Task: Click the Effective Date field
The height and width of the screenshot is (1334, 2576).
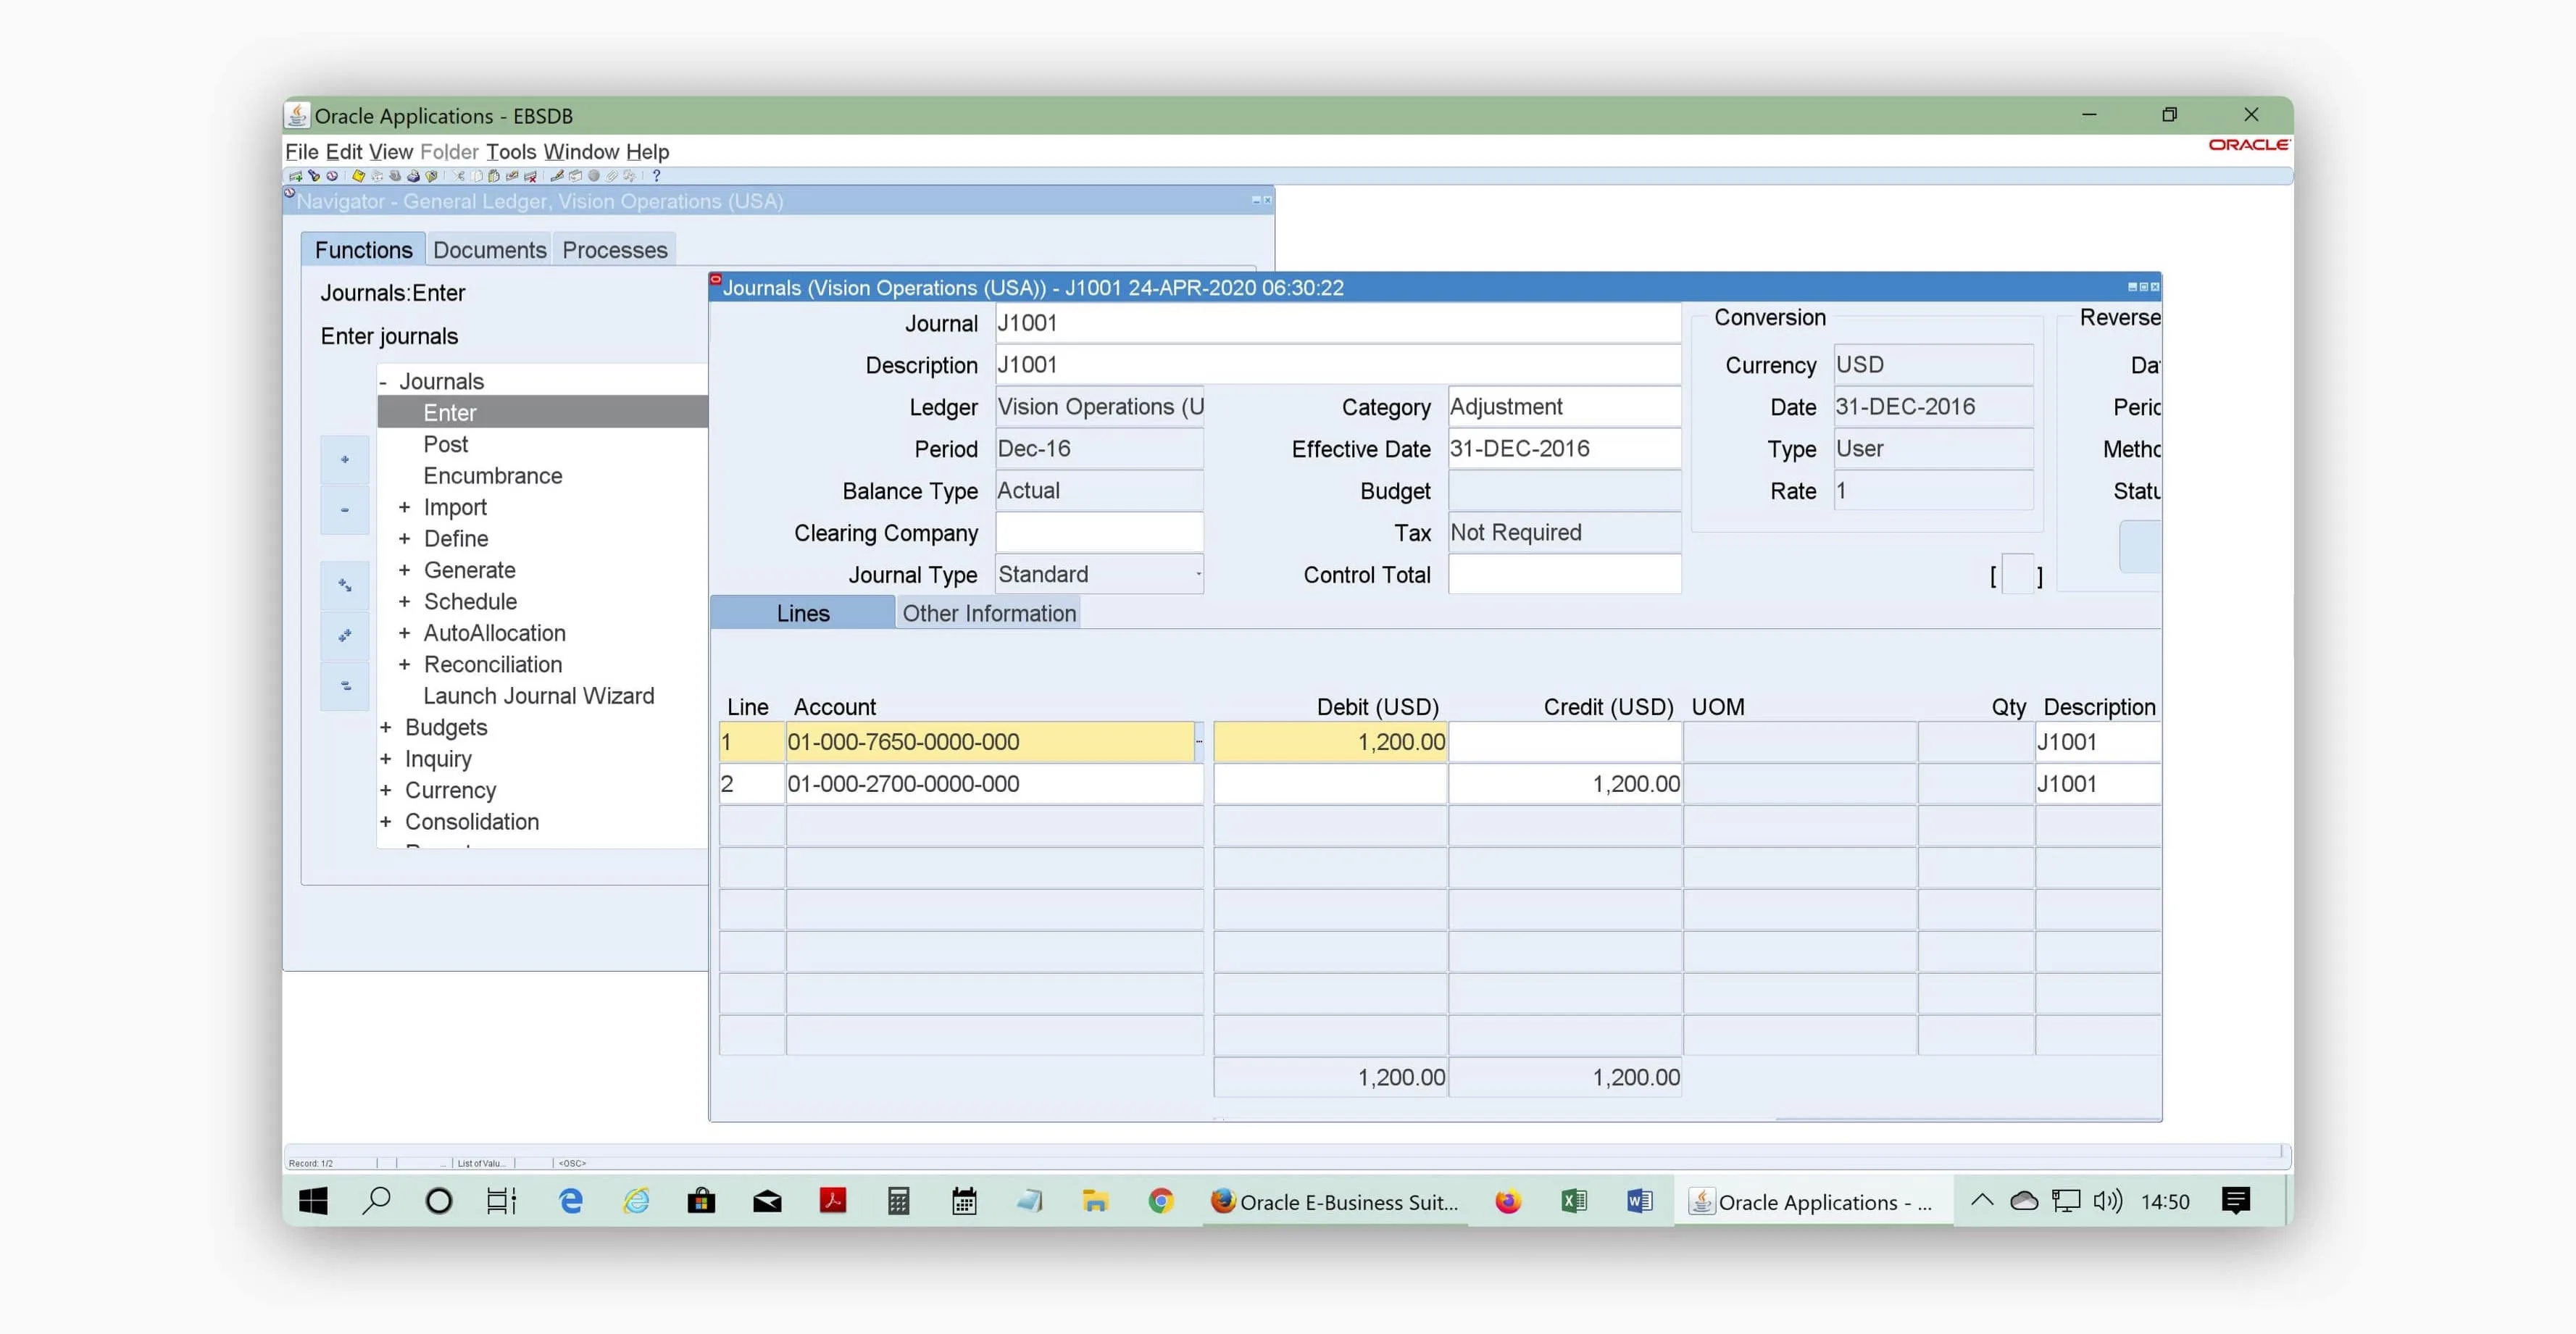Action: click(1564, 449)
